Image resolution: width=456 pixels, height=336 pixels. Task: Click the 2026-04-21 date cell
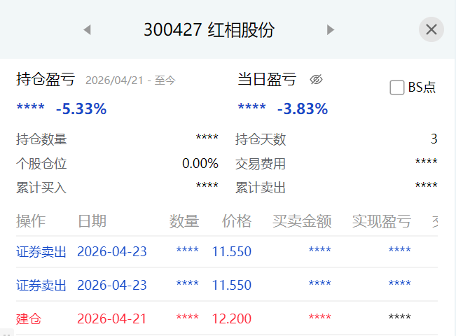(x=112, y=318)
